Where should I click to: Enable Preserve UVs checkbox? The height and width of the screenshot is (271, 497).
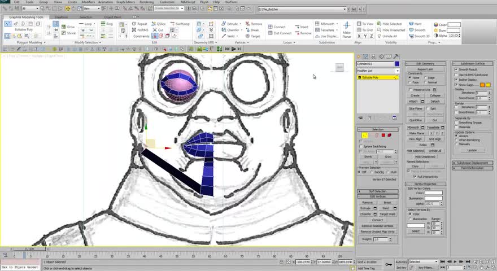click(x=411, y=90)
